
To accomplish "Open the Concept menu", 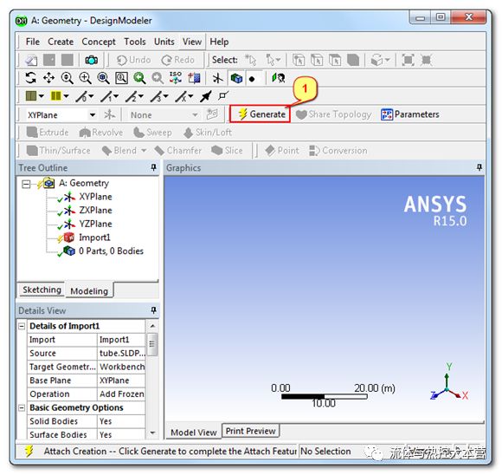I will pyautogui.click(x=99, y=42).
